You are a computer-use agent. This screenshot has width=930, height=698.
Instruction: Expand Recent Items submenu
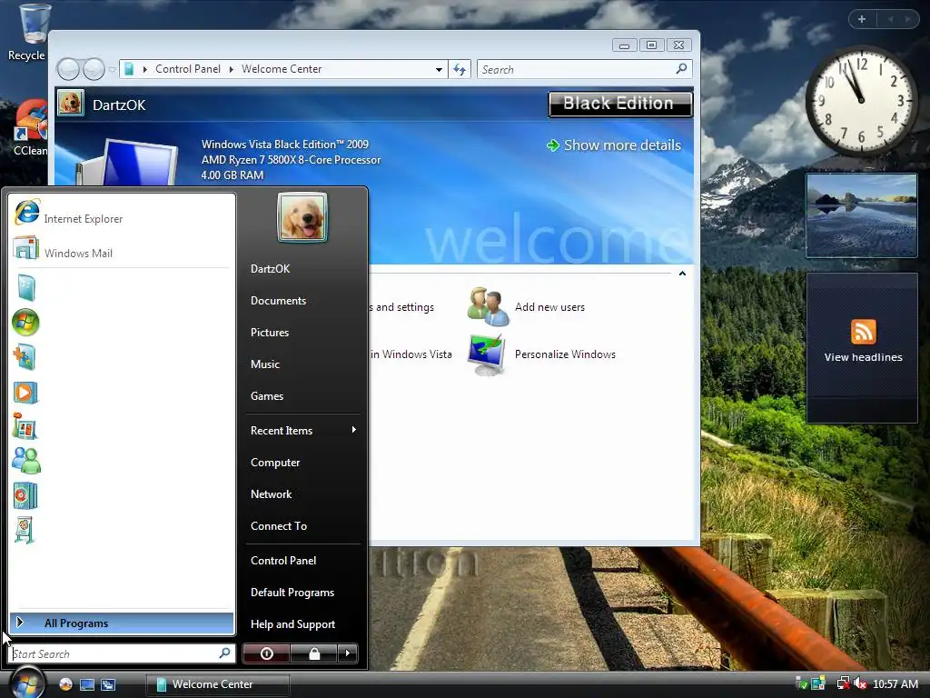click(x=302, y=430)
